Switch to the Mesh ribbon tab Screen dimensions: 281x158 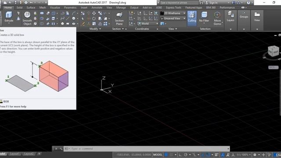click(43, 7)
